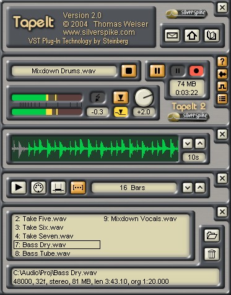Decrease bars with the down arrow
Image resolution: width=231 pixels, height=295 pixels.
188,188
